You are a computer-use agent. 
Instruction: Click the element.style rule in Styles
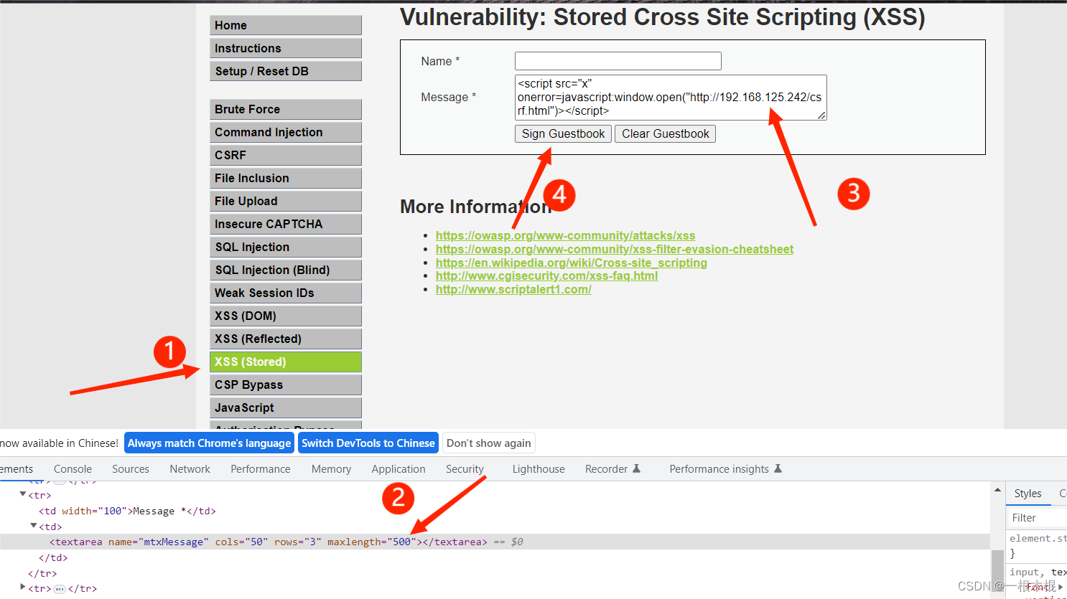(1038, 538)
